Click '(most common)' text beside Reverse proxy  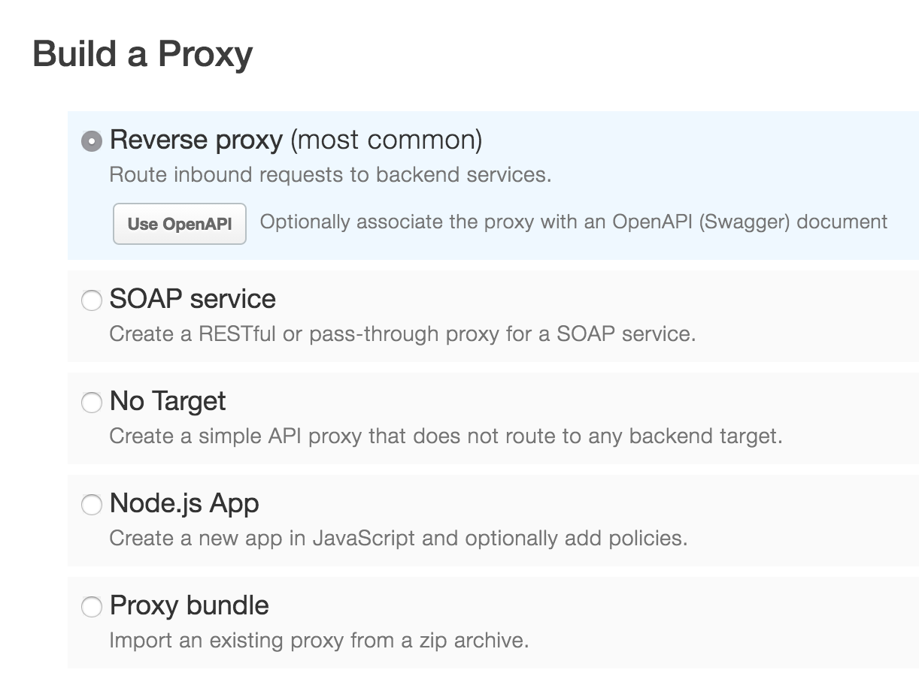tap(387, 140)
